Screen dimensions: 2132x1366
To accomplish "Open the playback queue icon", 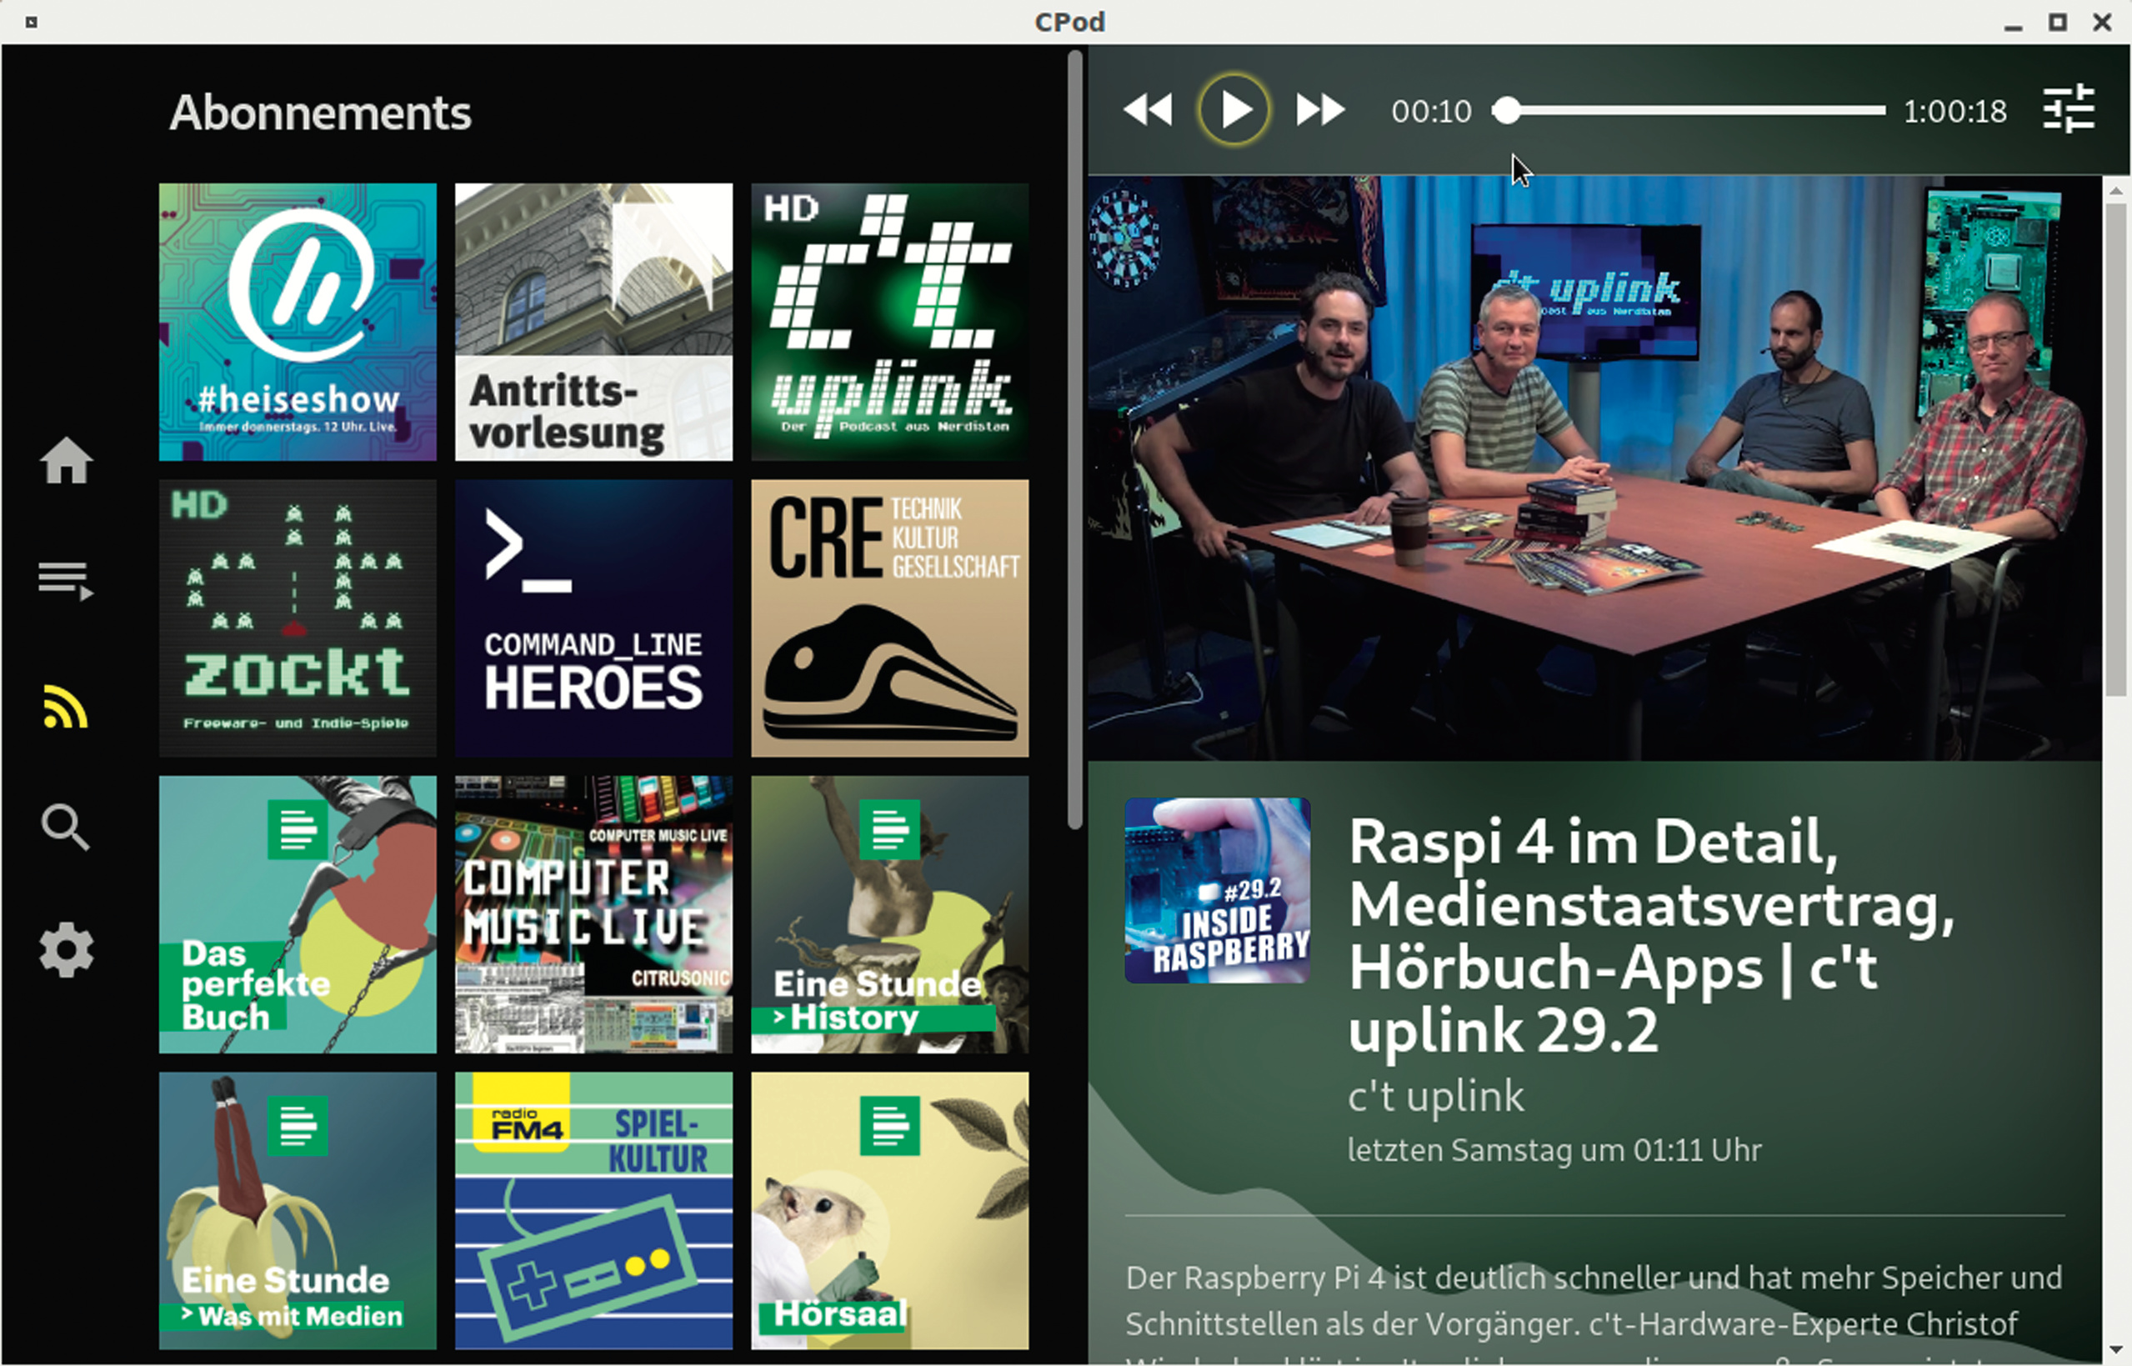I will click(66, 581).
